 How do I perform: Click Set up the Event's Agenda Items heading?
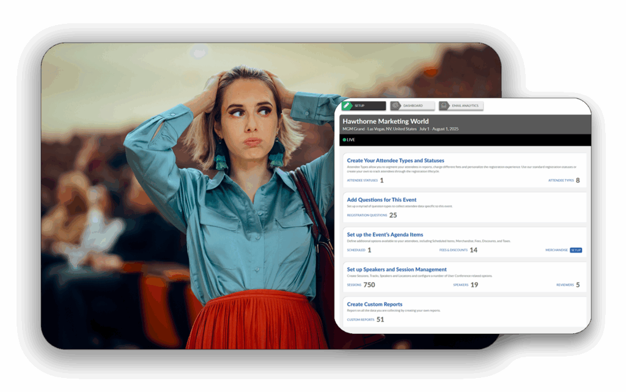[x=385, y=235]
